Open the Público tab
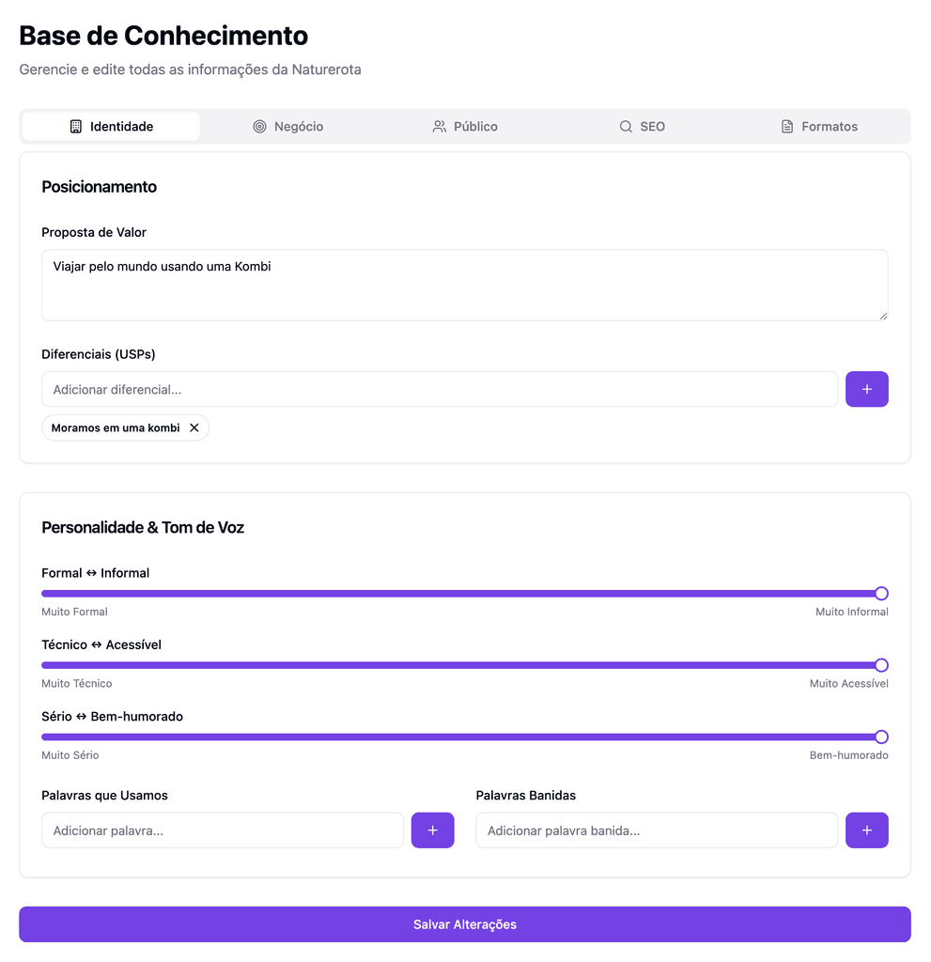 pos(465,127)
